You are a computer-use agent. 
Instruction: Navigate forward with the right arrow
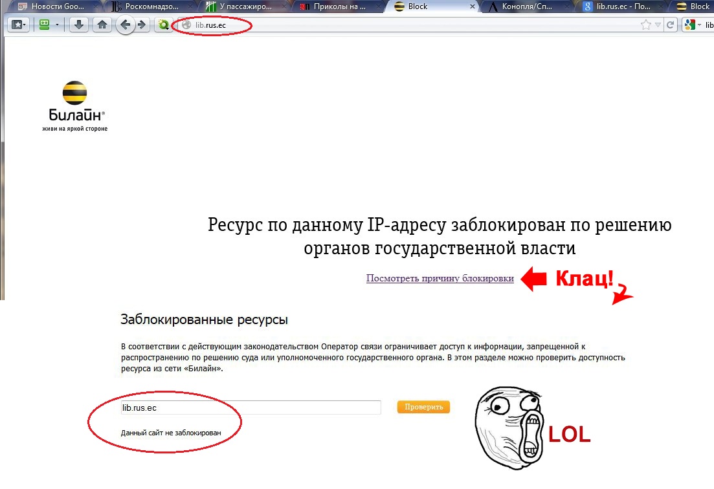[x=142, y=25]
